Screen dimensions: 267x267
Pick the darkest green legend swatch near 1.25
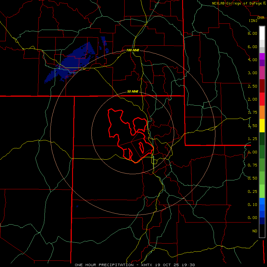(262, 139)
